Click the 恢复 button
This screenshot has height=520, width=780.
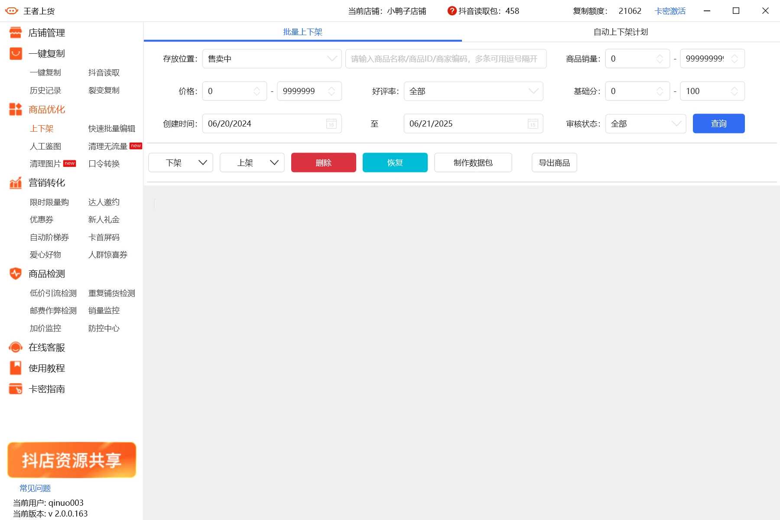click(395, 162)
